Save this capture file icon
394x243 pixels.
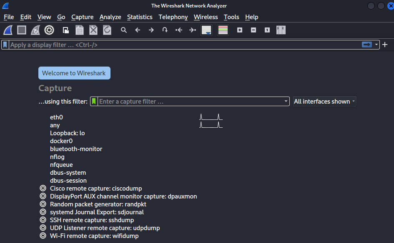click(x=79, y=30)
